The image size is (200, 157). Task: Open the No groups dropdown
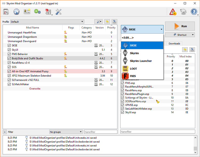tap(66, 132)
